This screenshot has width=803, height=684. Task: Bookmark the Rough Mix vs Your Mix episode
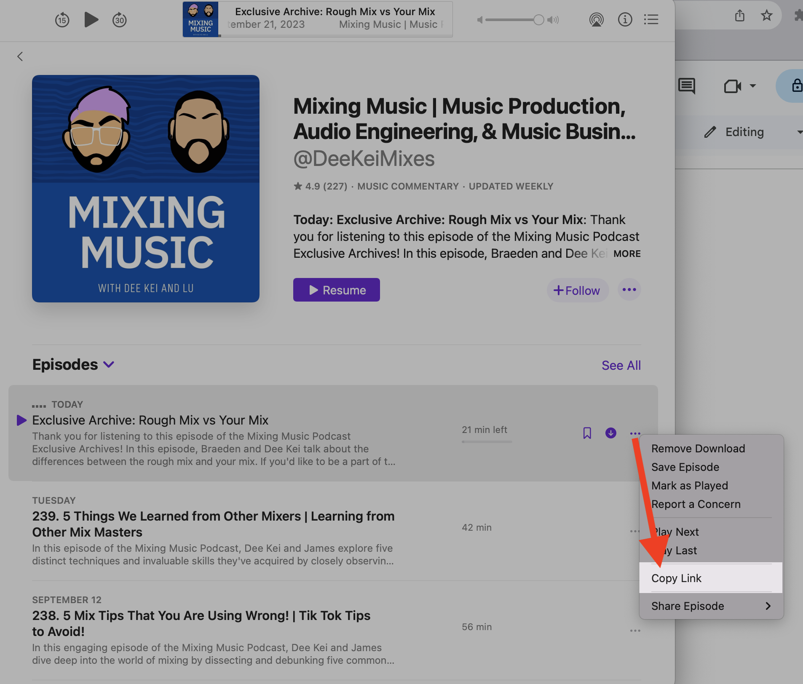point(587,433)
